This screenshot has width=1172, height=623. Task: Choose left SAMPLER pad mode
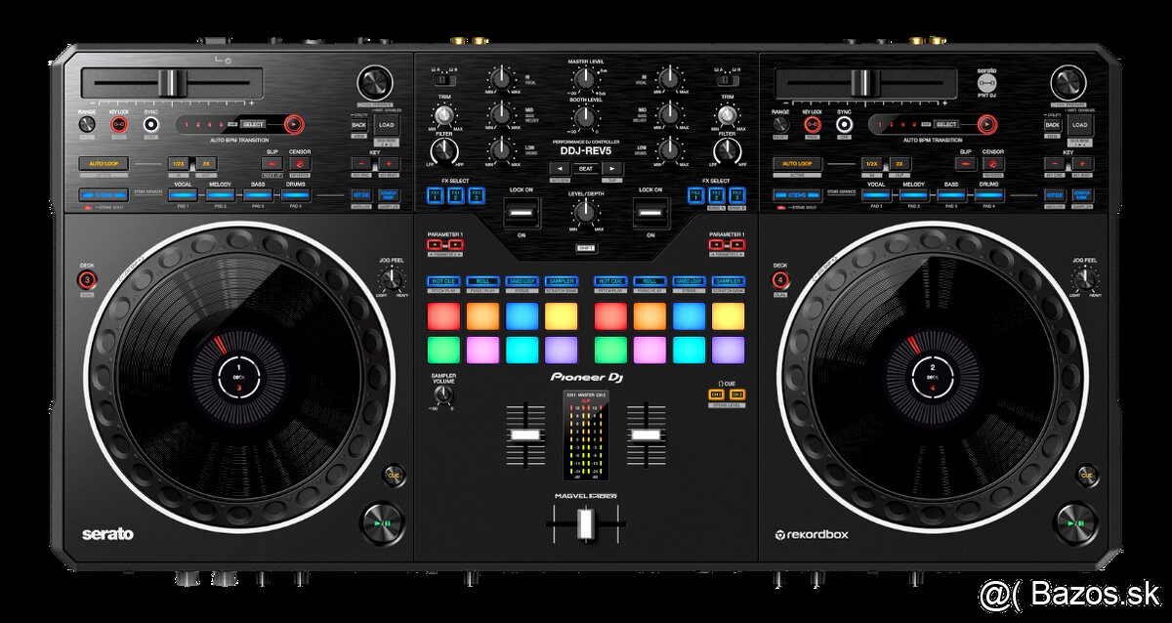tap(561, 281)
